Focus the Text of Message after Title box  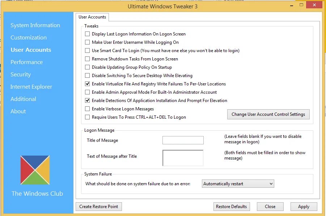(183, 158)
